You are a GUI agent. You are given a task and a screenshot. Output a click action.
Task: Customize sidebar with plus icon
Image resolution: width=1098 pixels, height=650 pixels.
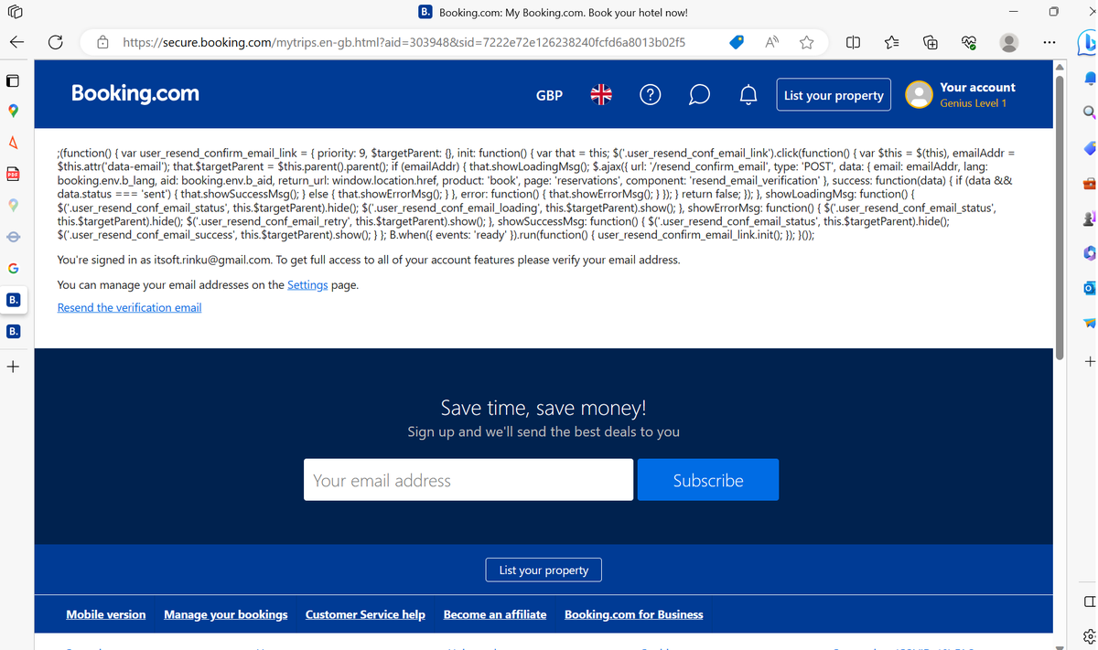pyautogui.click(x=1089, y=362)
